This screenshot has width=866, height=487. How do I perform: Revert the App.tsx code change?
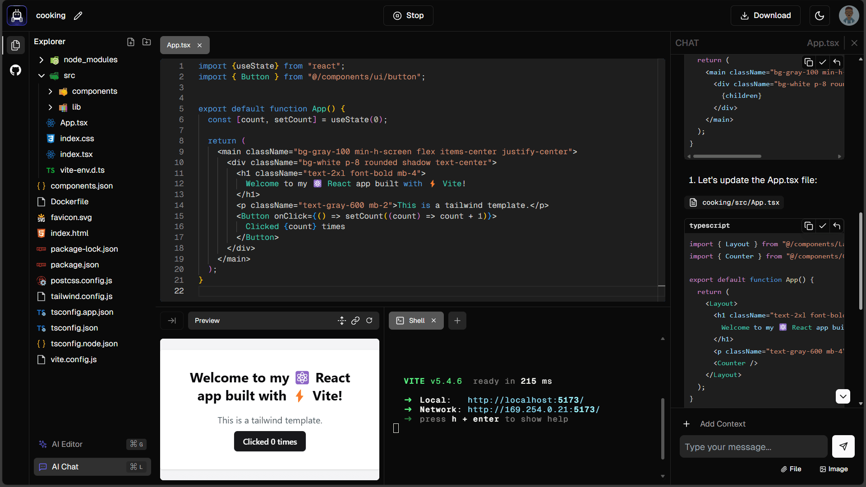[x=837, y=226]
